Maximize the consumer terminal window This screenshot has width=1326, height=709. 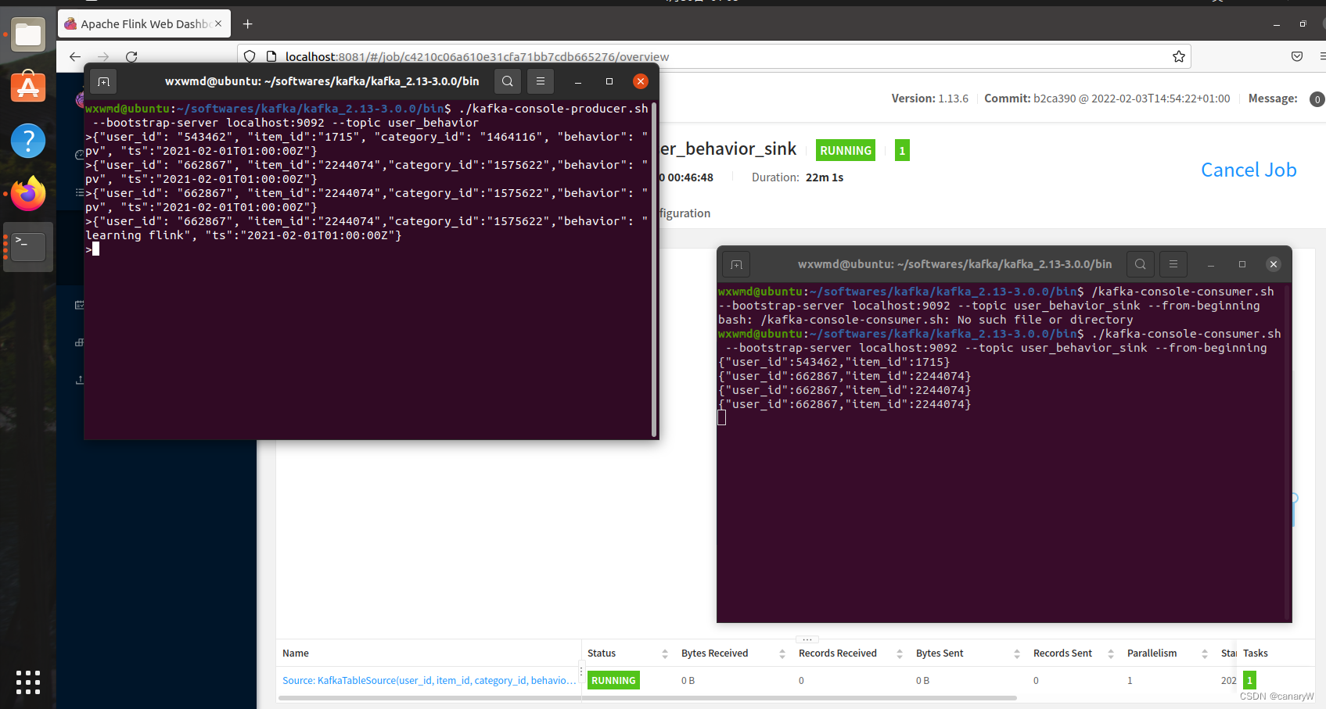(1242, 264)
